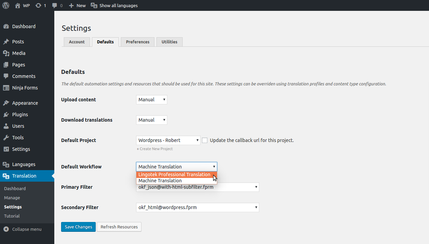Open the Default Project dropdown
The width and height of the screenshot is (429, 244).
(168, 140)
